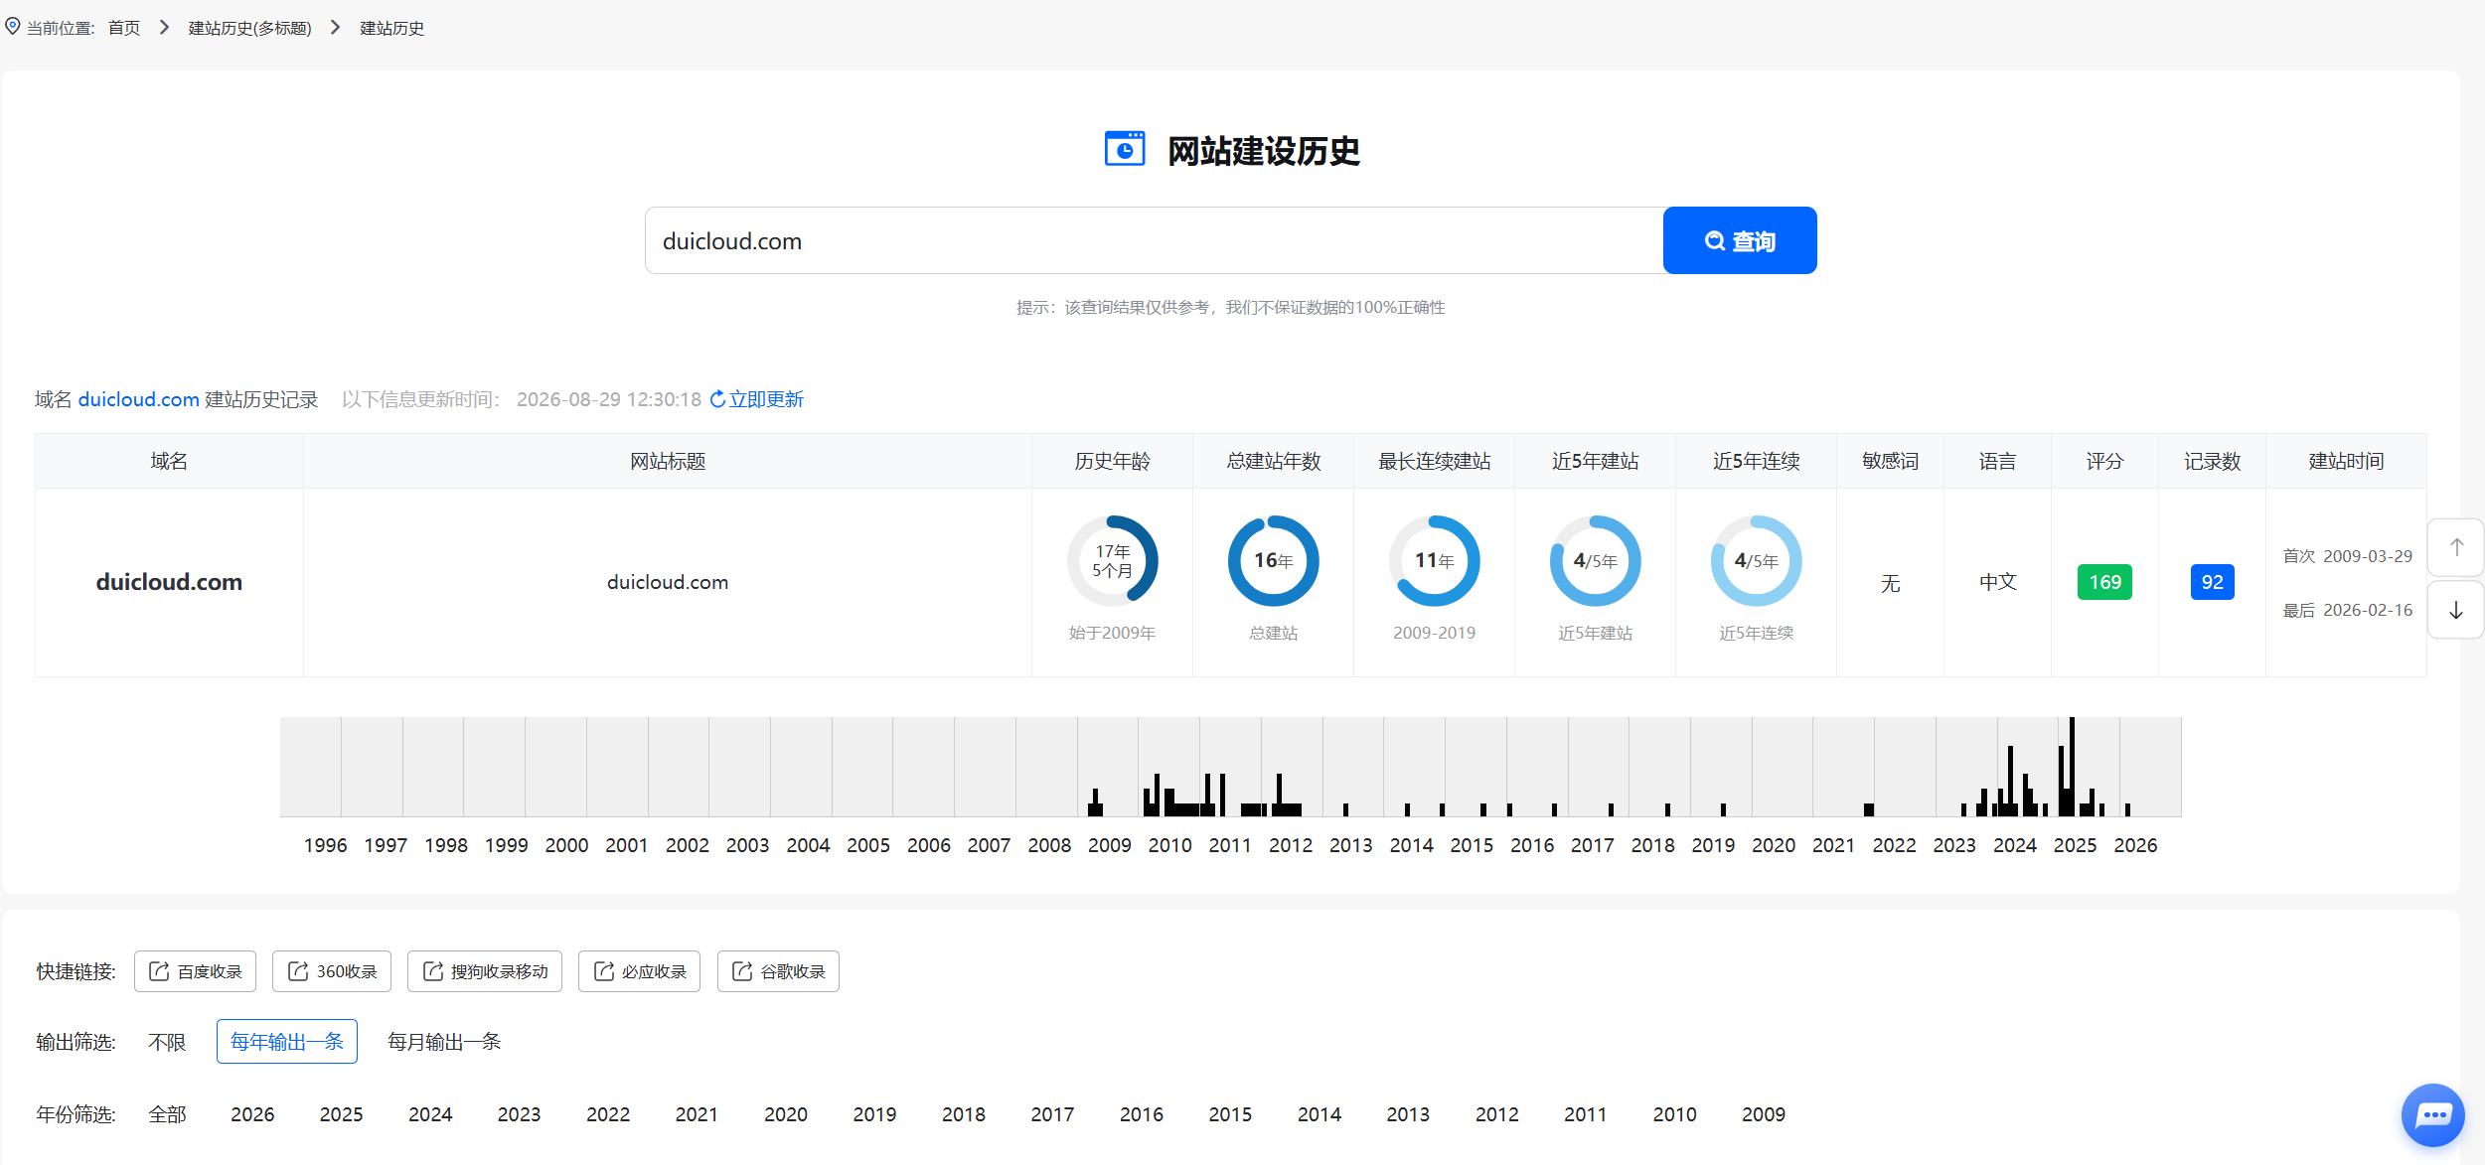Click the blue 92 record count badge
The height and width of the screenshot is (1165, 2485).
click(x=2212, y=582)
